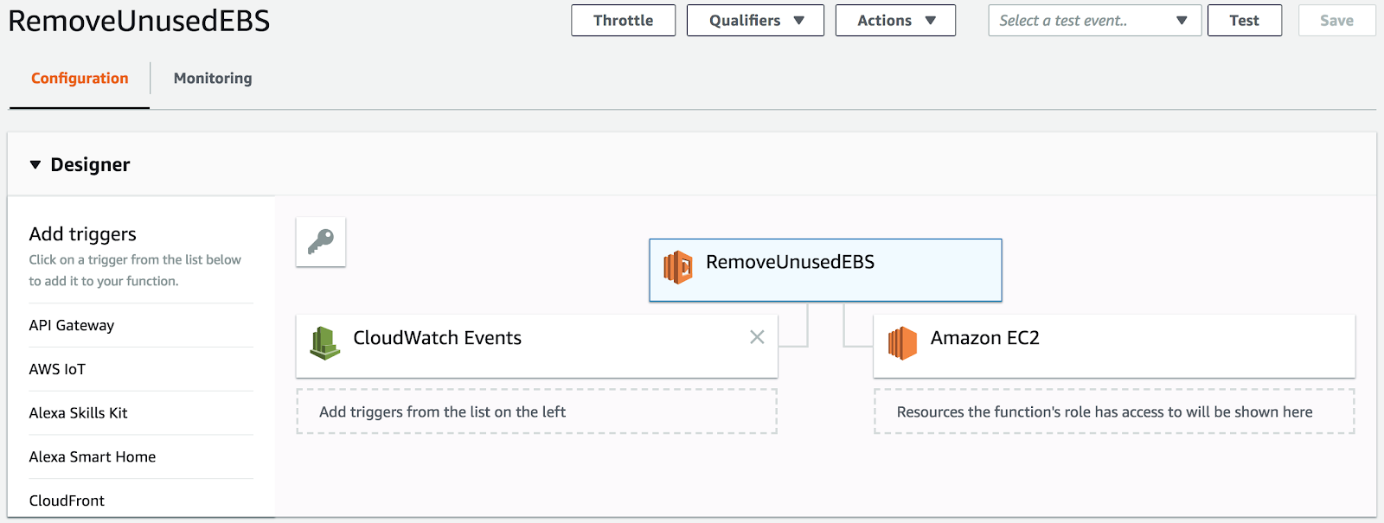
Task: Collapse the Designer section
Action: [x=35, y=164]
